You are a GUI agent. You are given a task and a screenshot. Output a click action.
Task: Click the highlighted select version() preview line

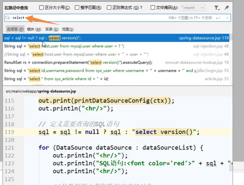click(119, 132)
